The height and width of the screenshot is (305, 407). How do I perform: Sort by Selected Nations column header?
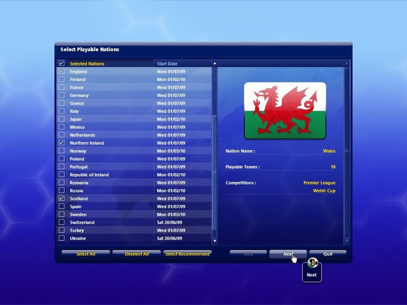pyautogui.click(x=87, y=63)
